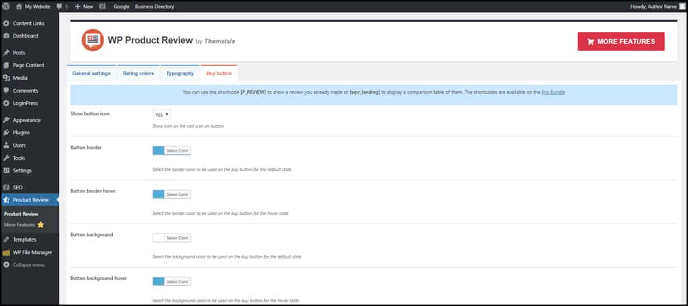Click the Button border hover swatch
Viewport: 688px width, 306px height.
[159, 194]
